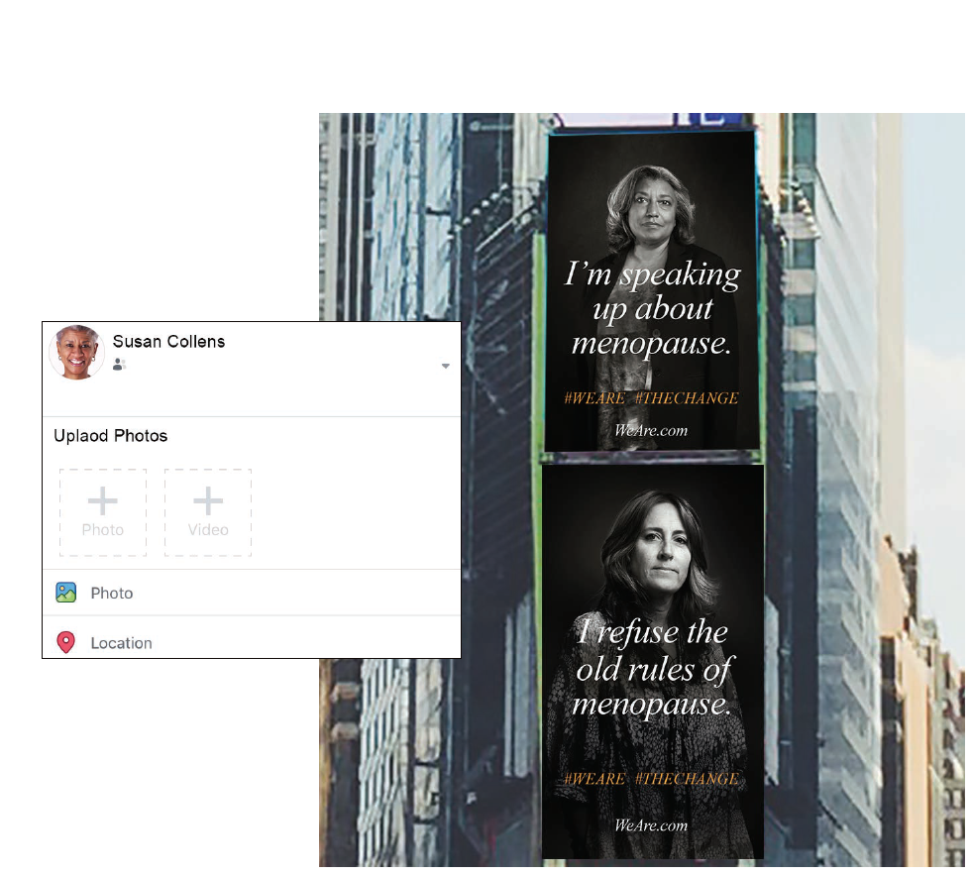
Task: Expand the dropdown arrow in the post header
Action: [x=446, y=366]
